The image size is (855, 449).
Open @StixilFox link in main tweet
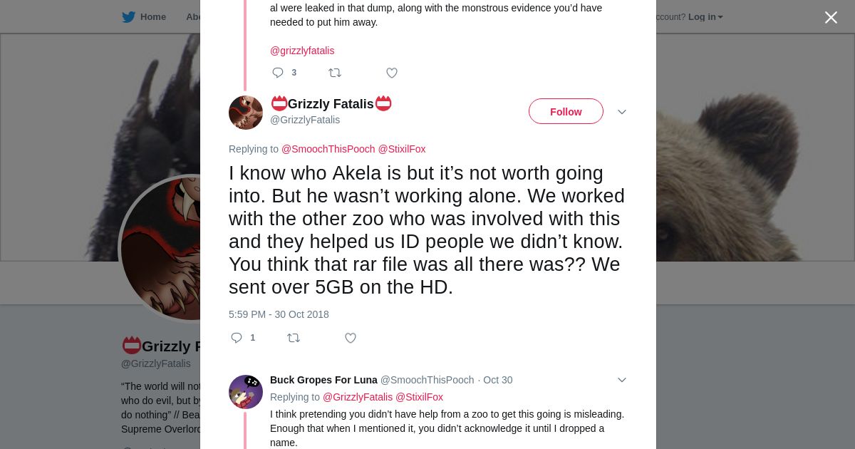click(x=402, y=149)
